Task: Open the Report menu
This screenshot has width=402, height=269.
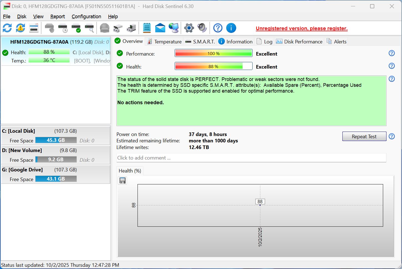Action: tap(57, 16)
